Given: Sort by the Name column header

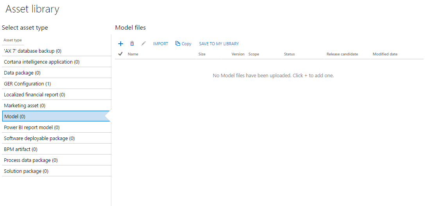Looking at the screenshot, I should tap(133, 54).
